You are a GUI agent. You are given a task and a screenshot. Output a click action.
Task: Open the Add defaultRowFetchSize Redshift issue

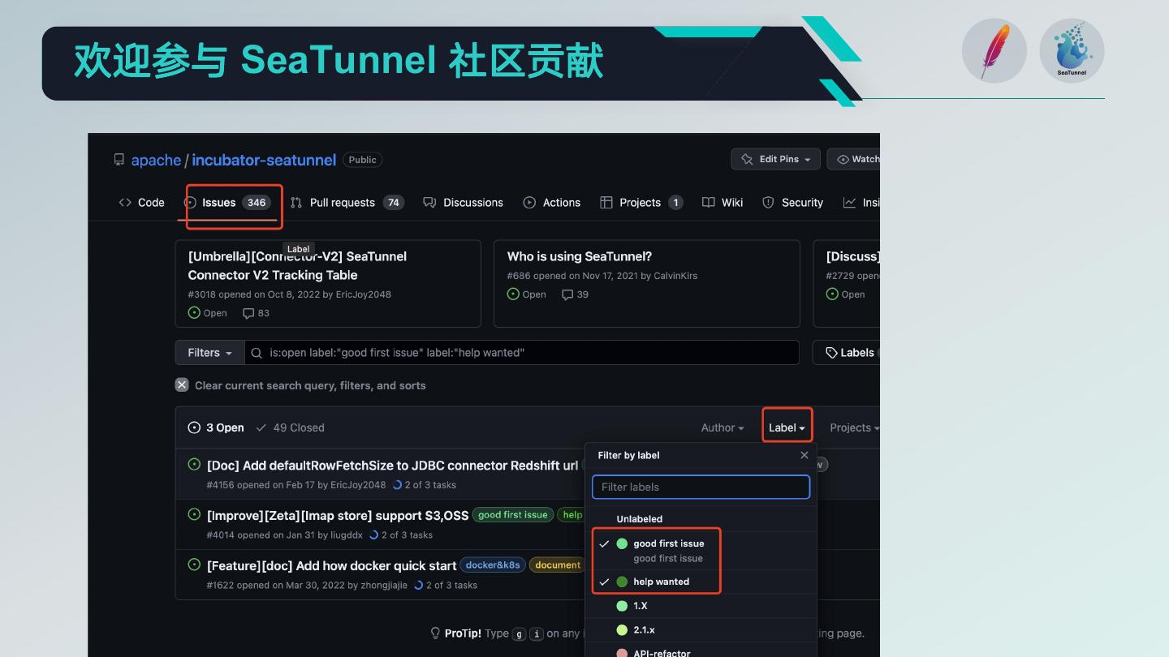[x=393, y=466]
